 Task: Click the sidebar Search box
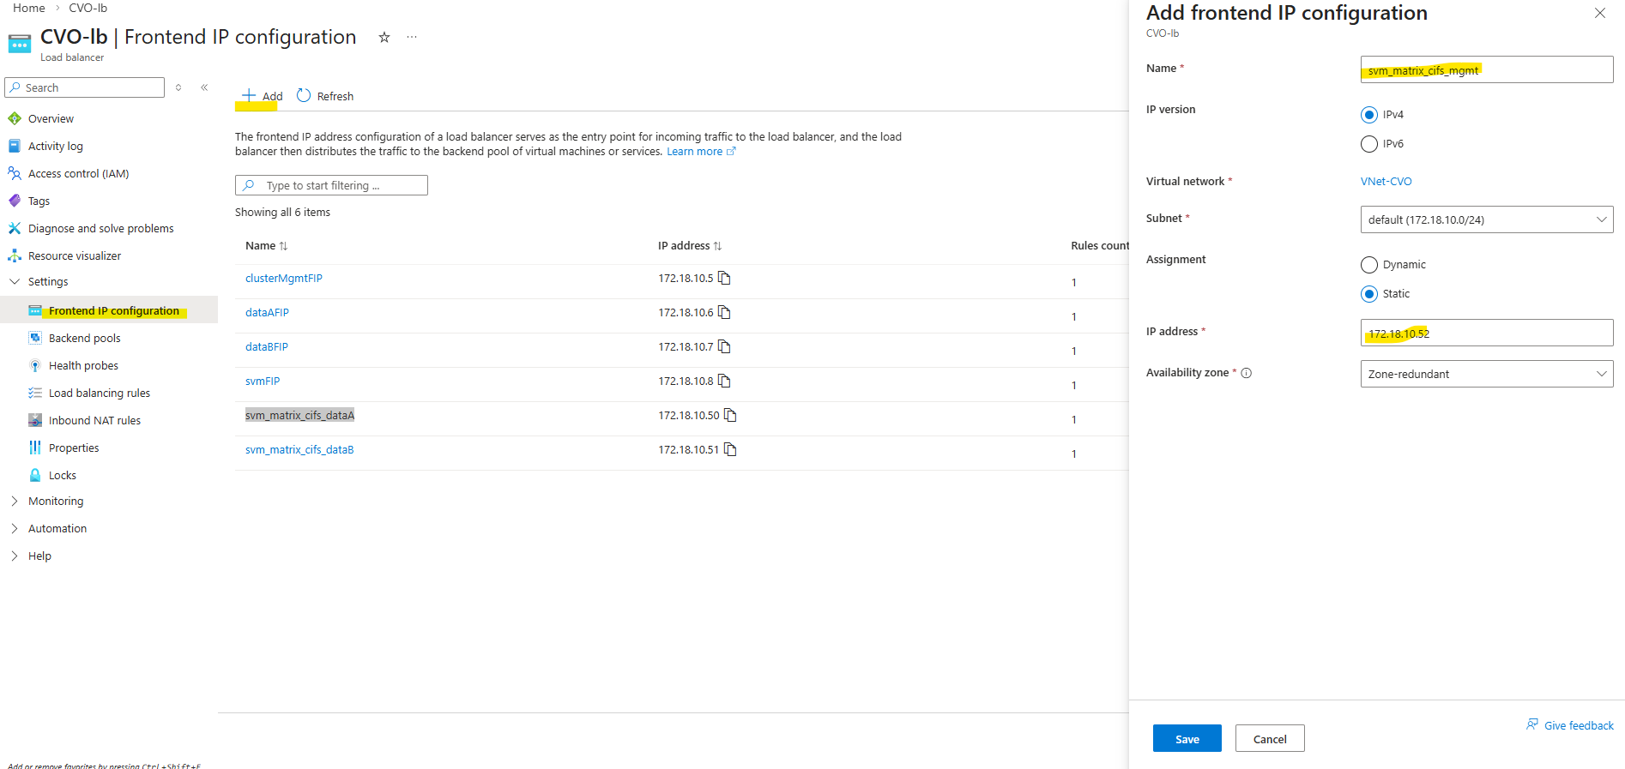tap(84, 87)
